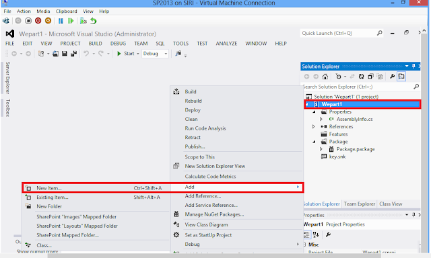This screenshot has height=258, width=431.
Task: Click the New Project toolbar icon
Action: coord(41,54)
